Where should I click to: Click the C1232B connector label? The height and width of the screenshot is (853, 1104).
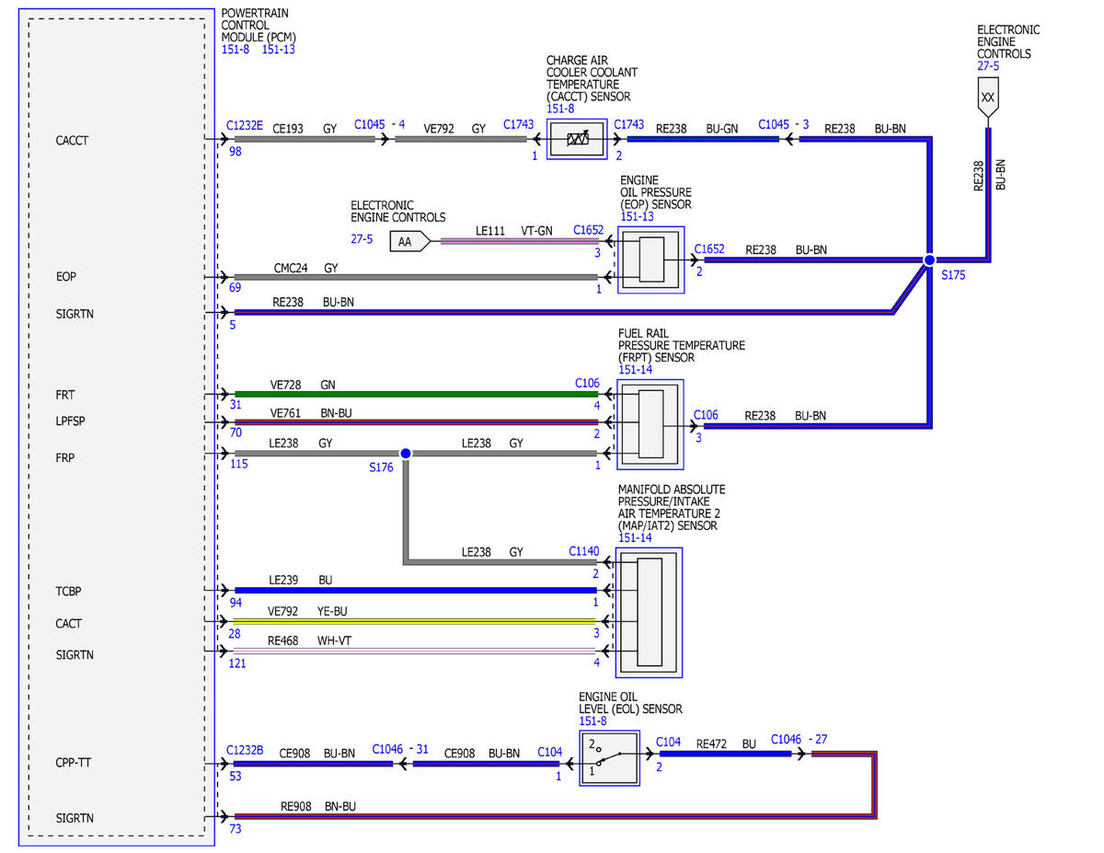tap(245, 750)
